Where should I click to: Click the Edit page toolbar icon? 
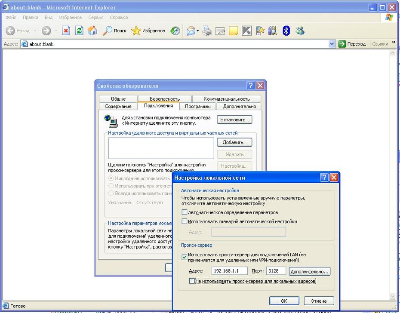click(x=220, y=31)
